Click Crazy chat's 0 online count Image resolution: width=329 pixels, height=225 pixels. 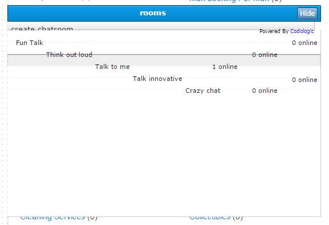pyautogui.click(x=265, y=91)
